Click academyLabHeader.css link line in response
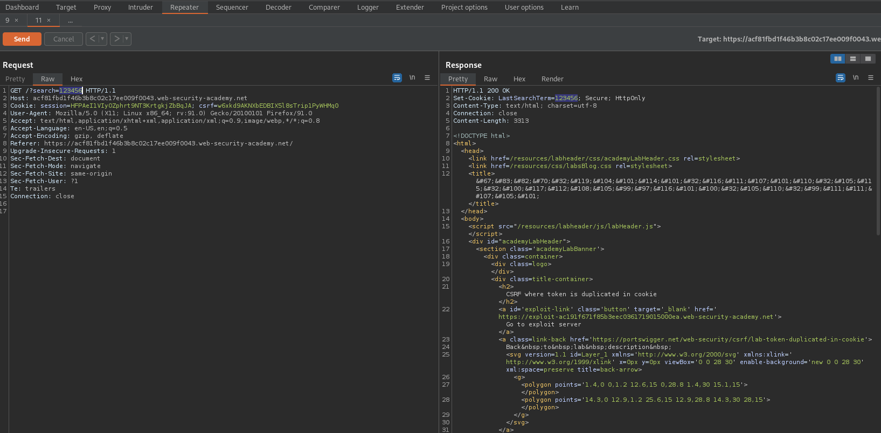This screenshot has height=433, width=881. 604,158
